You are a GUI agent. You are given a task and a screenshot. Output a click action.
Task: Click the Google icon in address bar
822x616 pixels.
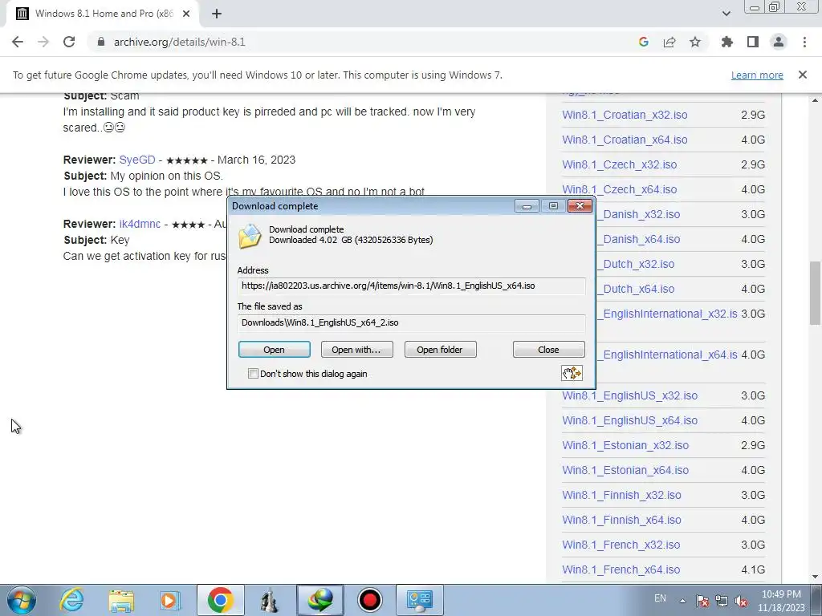pos(644,42)
